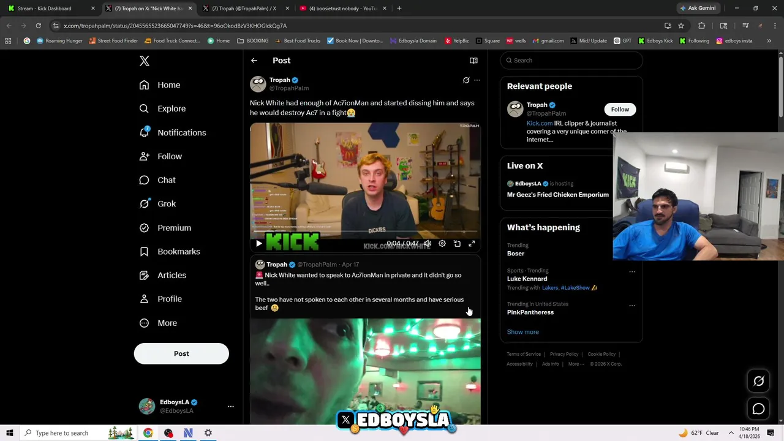Open Premium in X sidebar
The height and width of the screenshot is (441, 784).
point(165,228)
